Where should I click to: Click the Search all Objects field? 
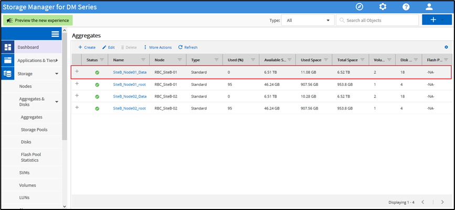click(x=376, y=20)
